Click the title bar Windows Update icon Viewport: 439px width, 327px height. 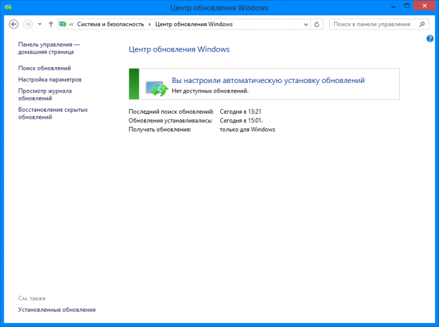[x=8, y=8]
